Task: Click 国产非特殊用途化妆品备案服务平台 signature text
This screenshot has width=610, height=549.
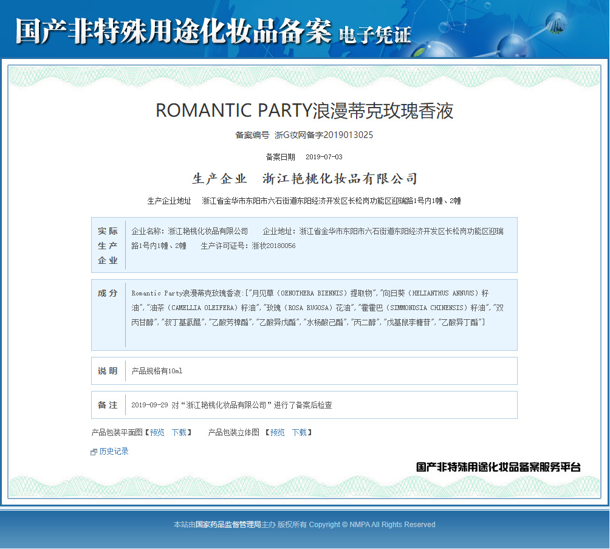Action: (x=498, y=467)
